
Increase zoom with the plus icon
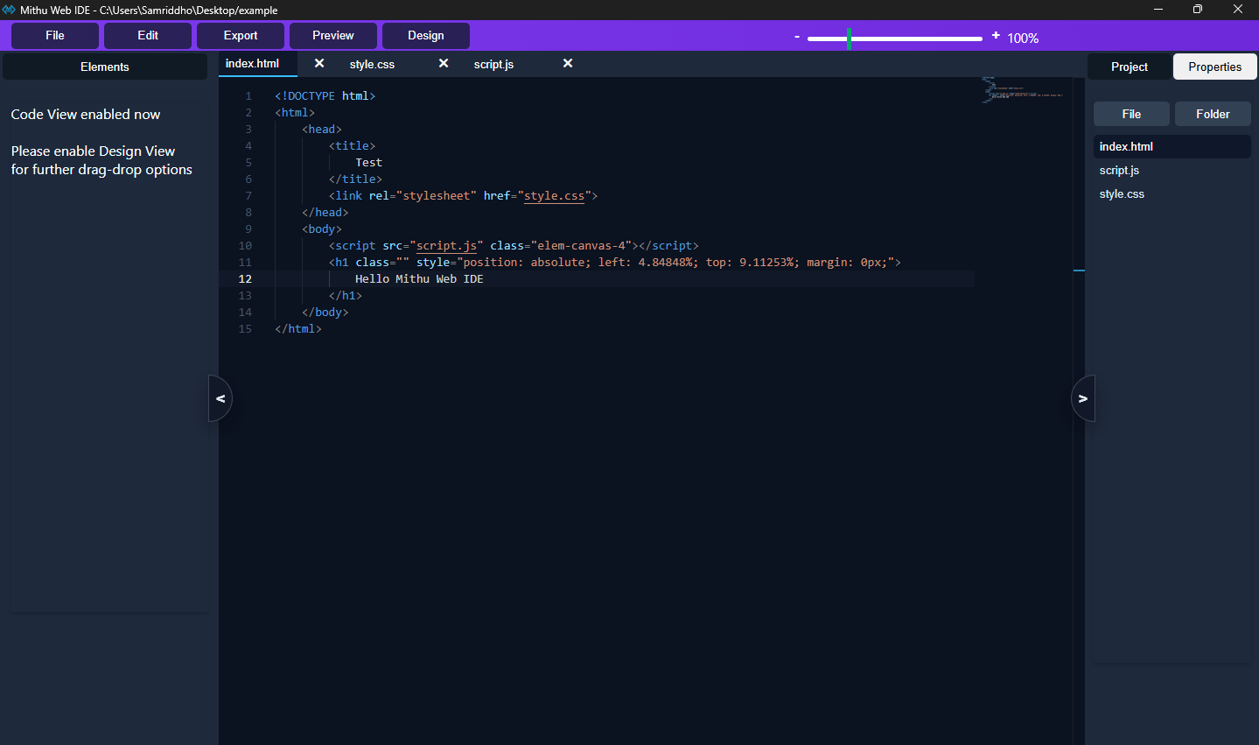(996, 36)
